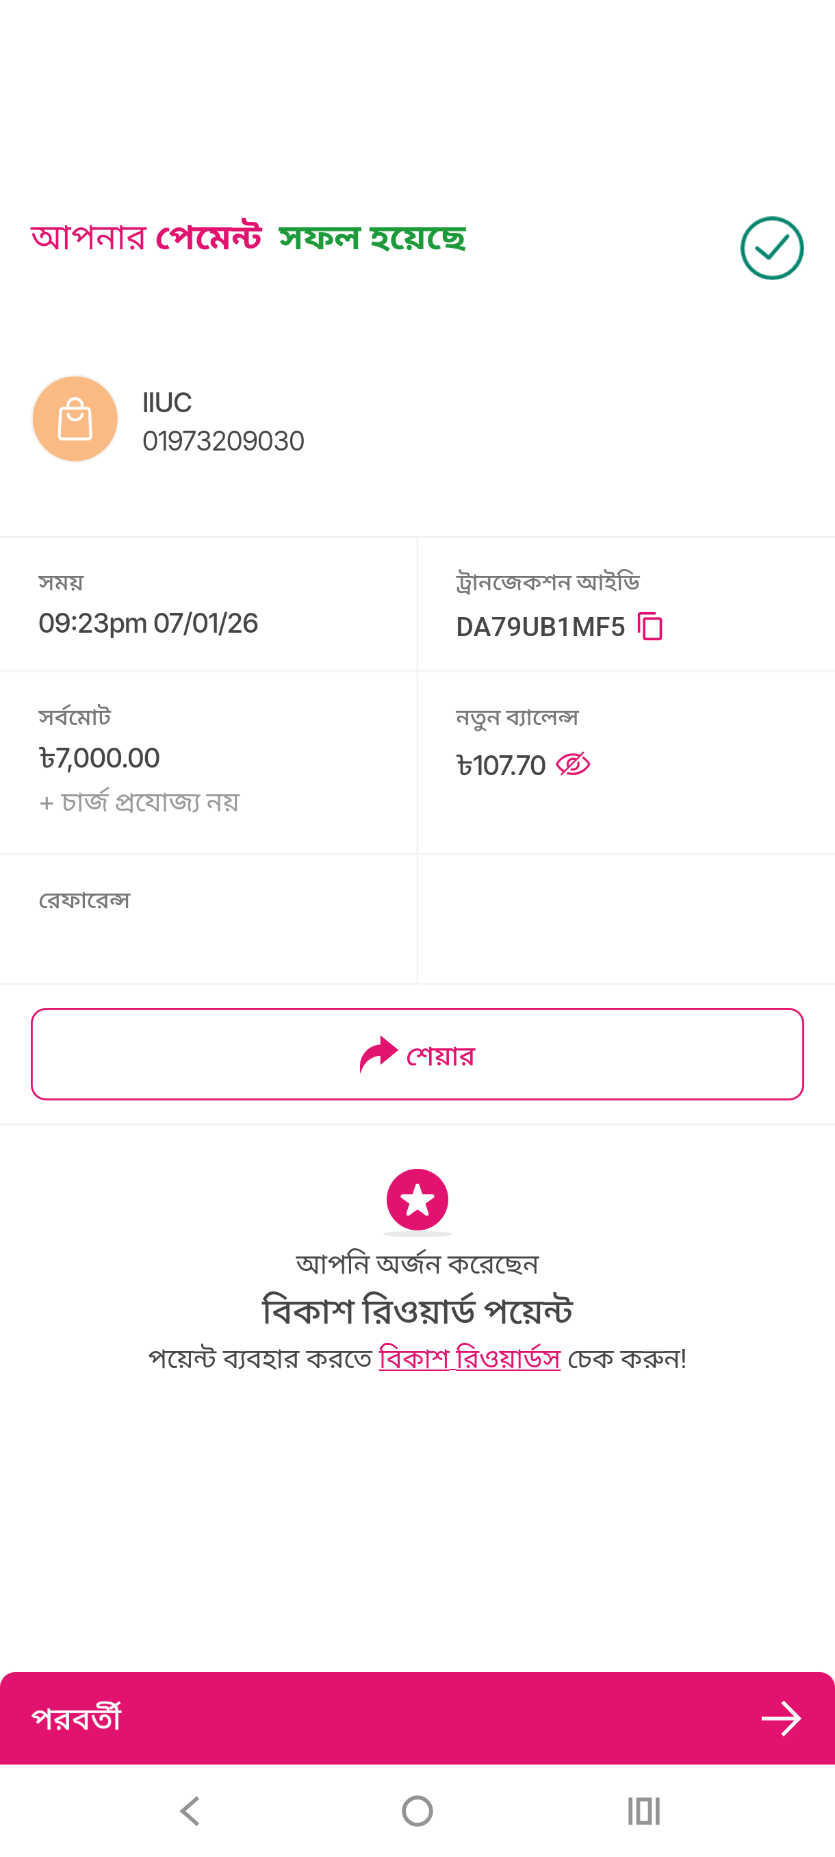Select the merchant number 01973209030

point(223,441)
